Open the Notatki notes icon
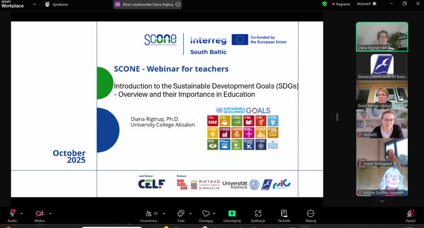 tap(284, 214)
